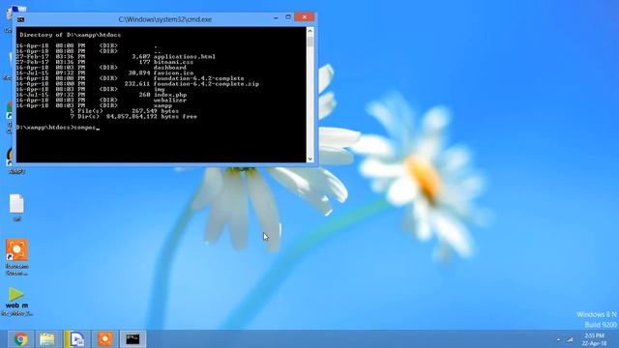Click the bitnami.css listing line
Image resolution: width=619 pixels, height=348 pixels.
[x=105, y=62]
